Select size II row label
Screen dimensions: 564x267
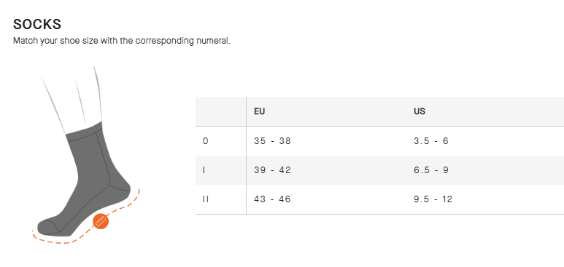205,199
